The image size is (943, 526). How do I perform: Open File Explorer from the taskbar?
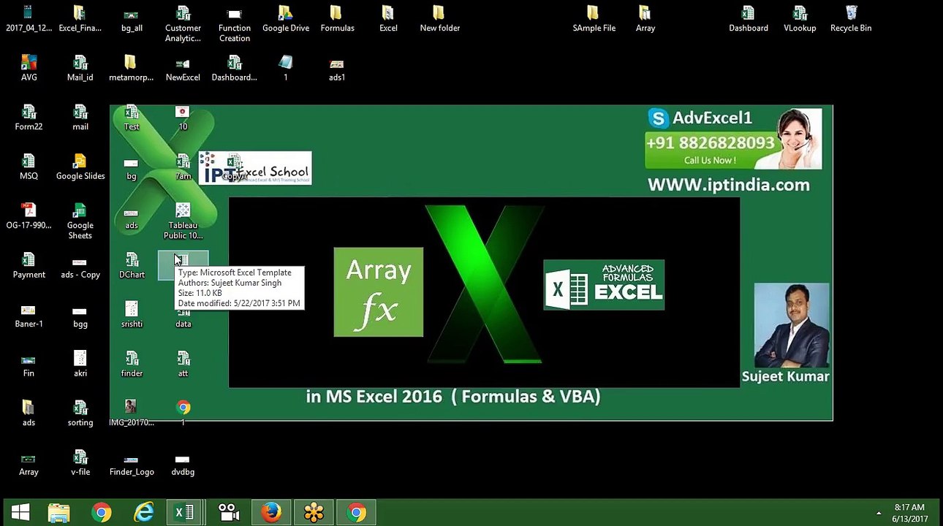(x=58, y=513)
